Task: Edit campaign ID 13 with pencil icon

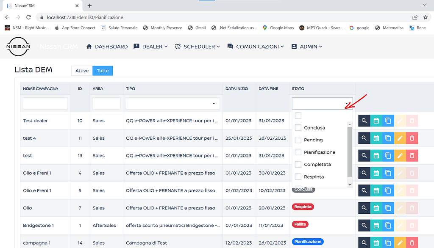Action: (x=400, y=156)
